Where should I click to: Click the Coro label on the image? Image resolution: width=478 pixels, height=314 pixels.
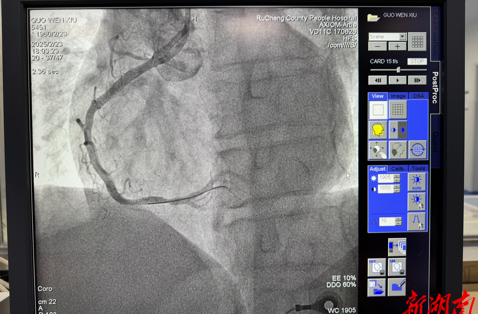tap(45, 289)
